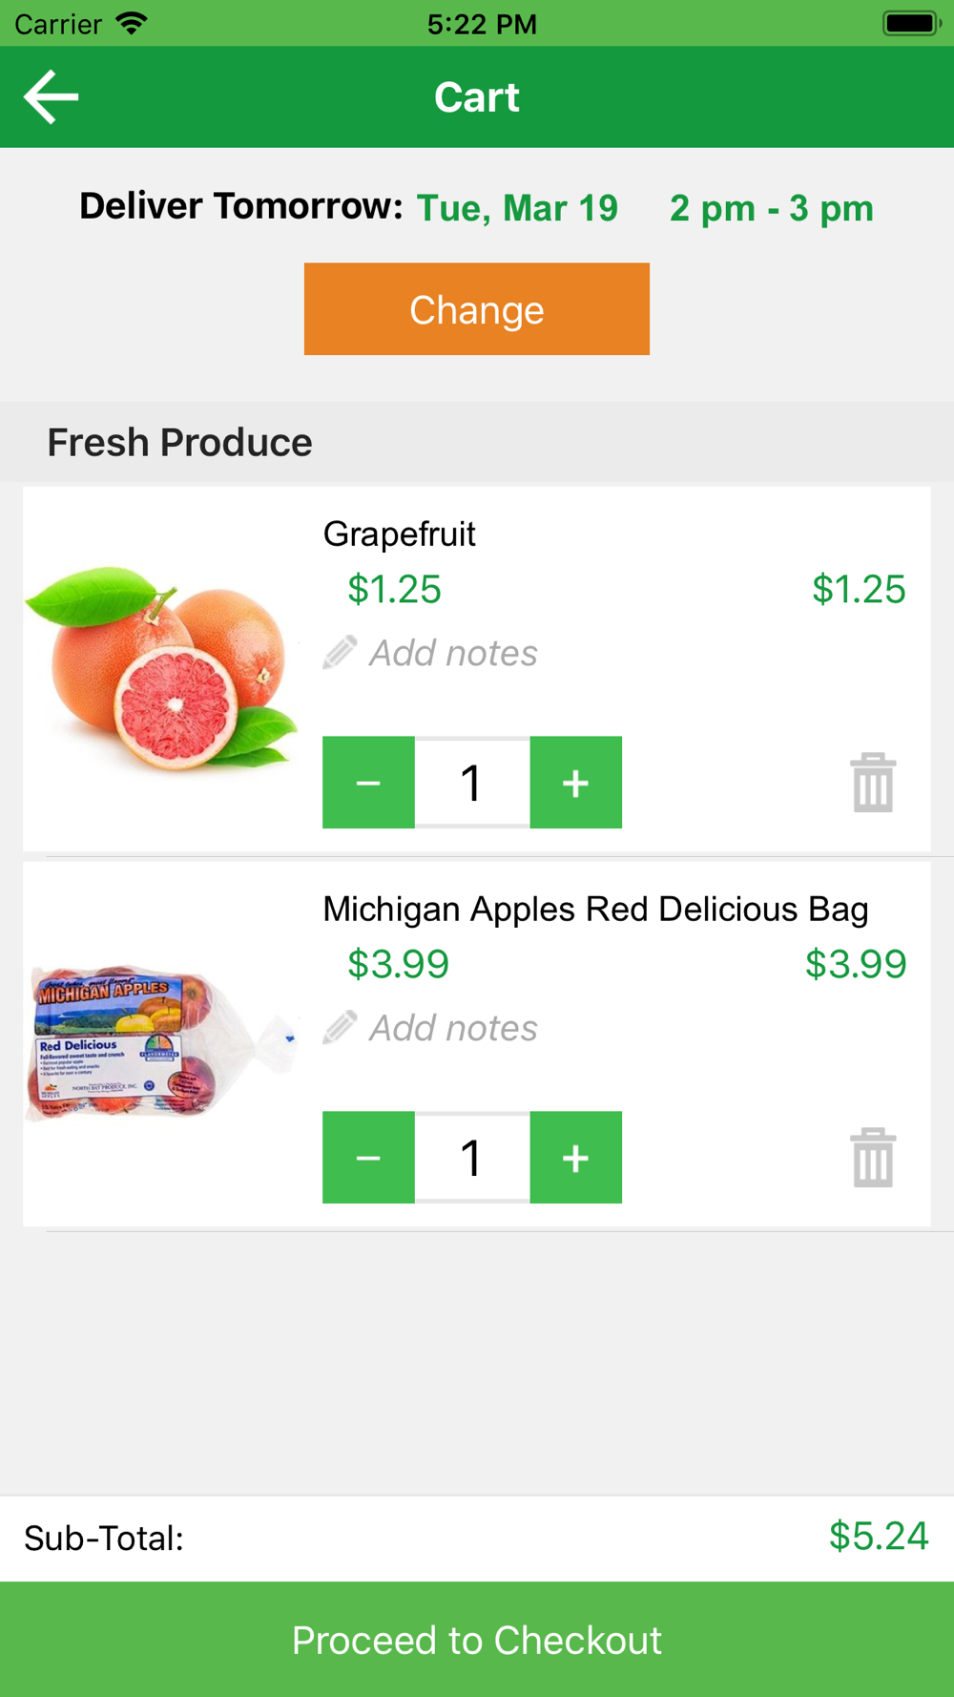The height and width of the screenshot is (1697, 954).
Task: Increase Grapefruit quantity with plus button
Action: point(575,783)
